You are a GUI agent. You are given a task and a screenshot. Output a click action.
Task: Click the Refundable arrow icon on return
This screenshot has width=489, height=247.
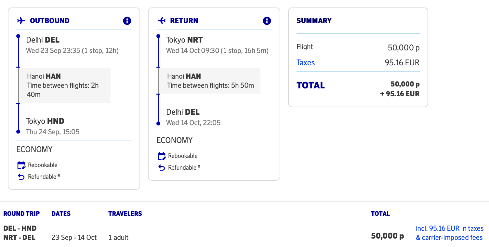click(161, 167)
